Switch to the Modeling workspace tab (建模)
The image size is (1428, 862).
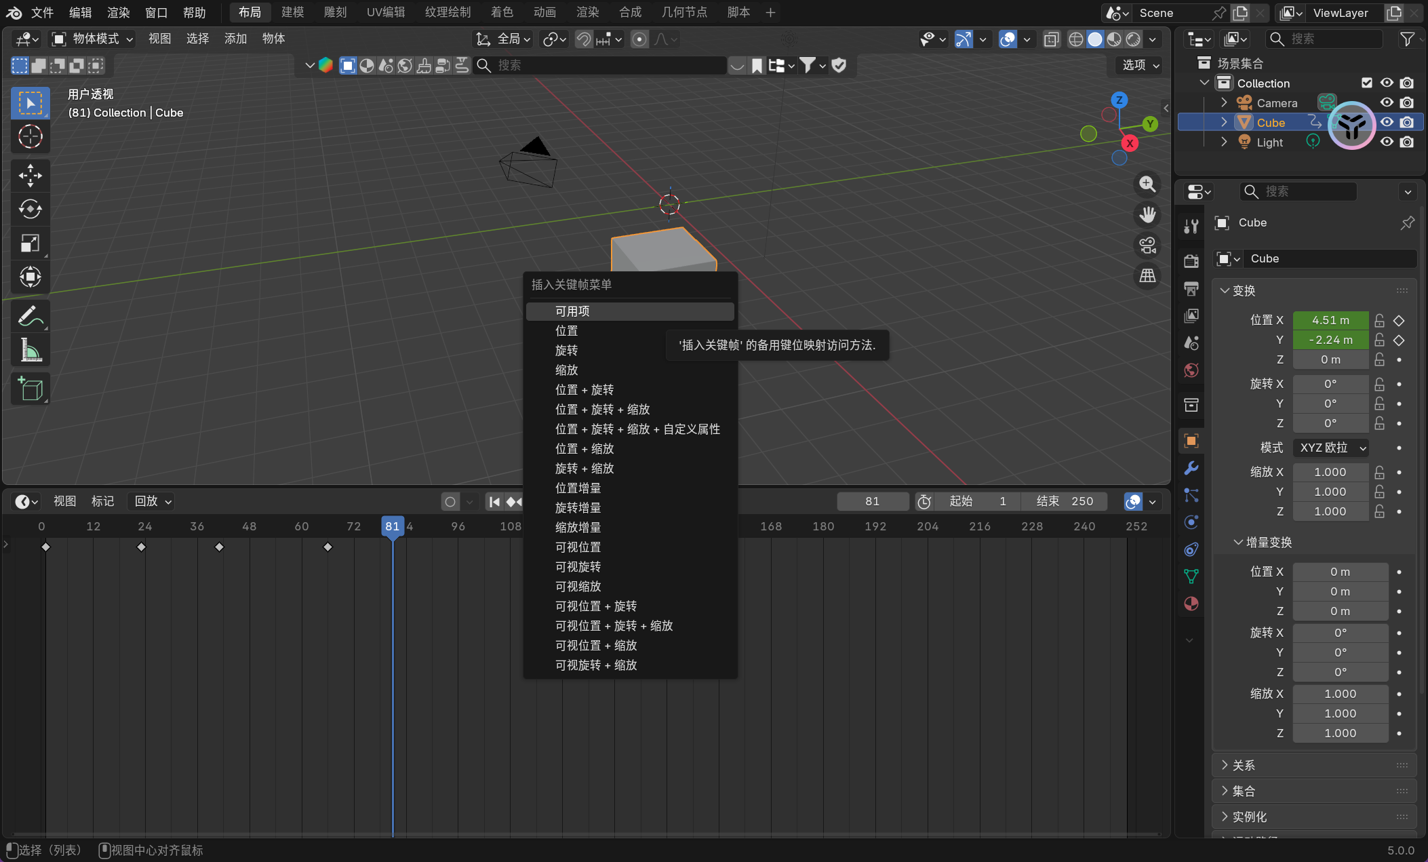[x=292, y=12]
